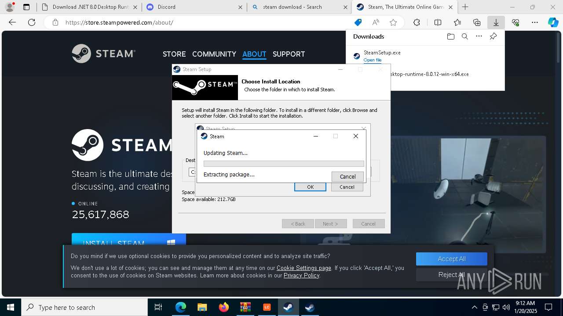
Task: Click the Downloads toolbar icon
Action: pyautogui.click(x=496, y=22)
